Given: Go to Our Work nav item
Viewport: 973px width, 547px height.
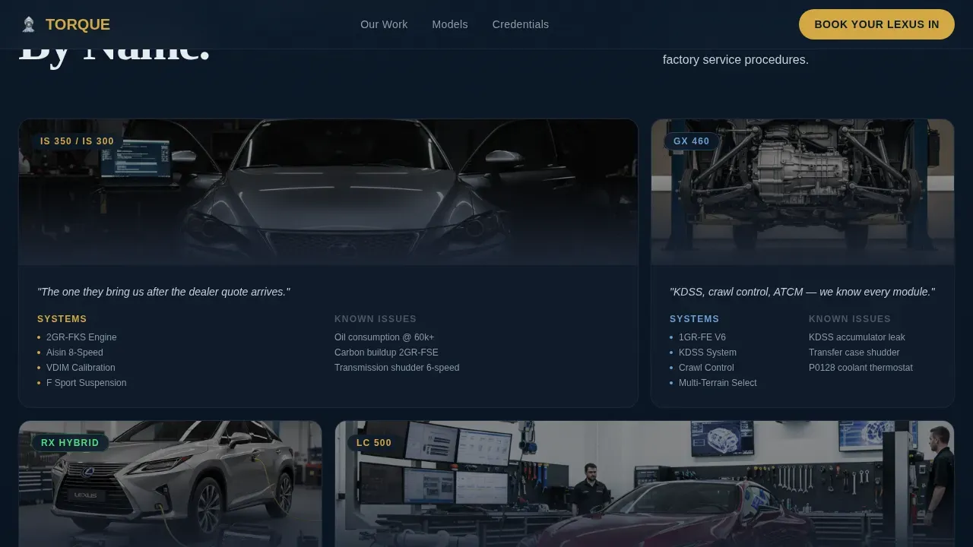Looking at the screenshot, I should pos(384,24).
